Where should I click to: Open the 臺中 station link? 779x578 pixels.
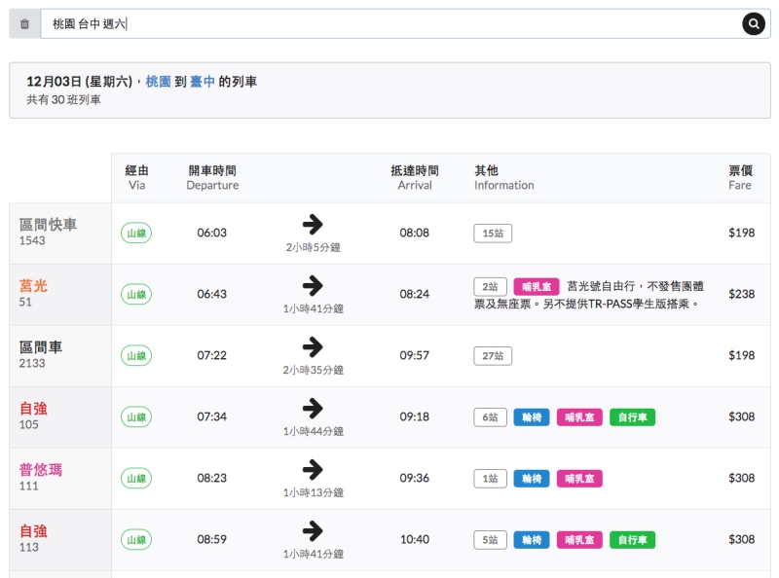coord(203,82)
